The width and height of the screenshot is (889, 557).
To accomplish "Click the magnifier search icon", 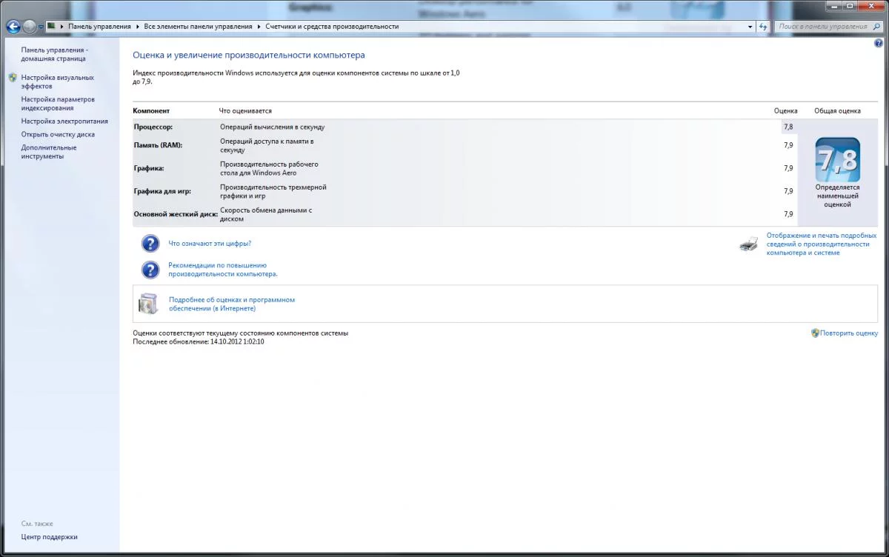I will [876, 26].
